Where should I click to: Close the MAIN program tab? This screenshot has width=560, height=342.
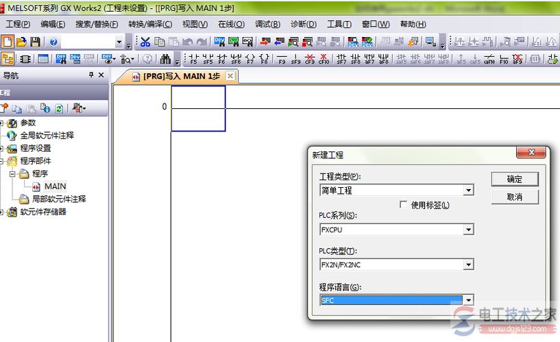pos(230,76)
